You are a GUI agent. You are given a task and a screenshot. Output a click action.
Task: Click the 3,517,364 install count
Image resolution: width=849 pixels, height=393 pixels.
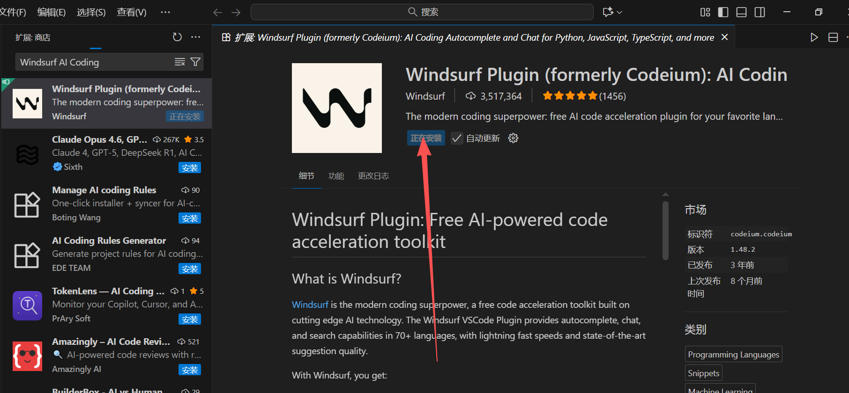(x=493, y=96)
